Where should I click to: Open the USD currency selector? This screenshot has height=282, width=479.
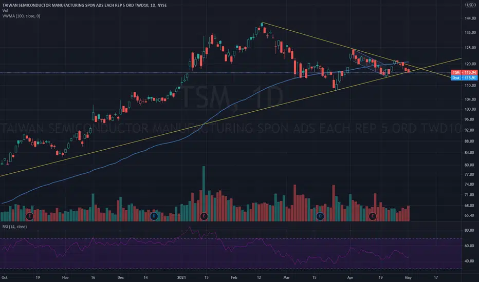tap(470, 5)
